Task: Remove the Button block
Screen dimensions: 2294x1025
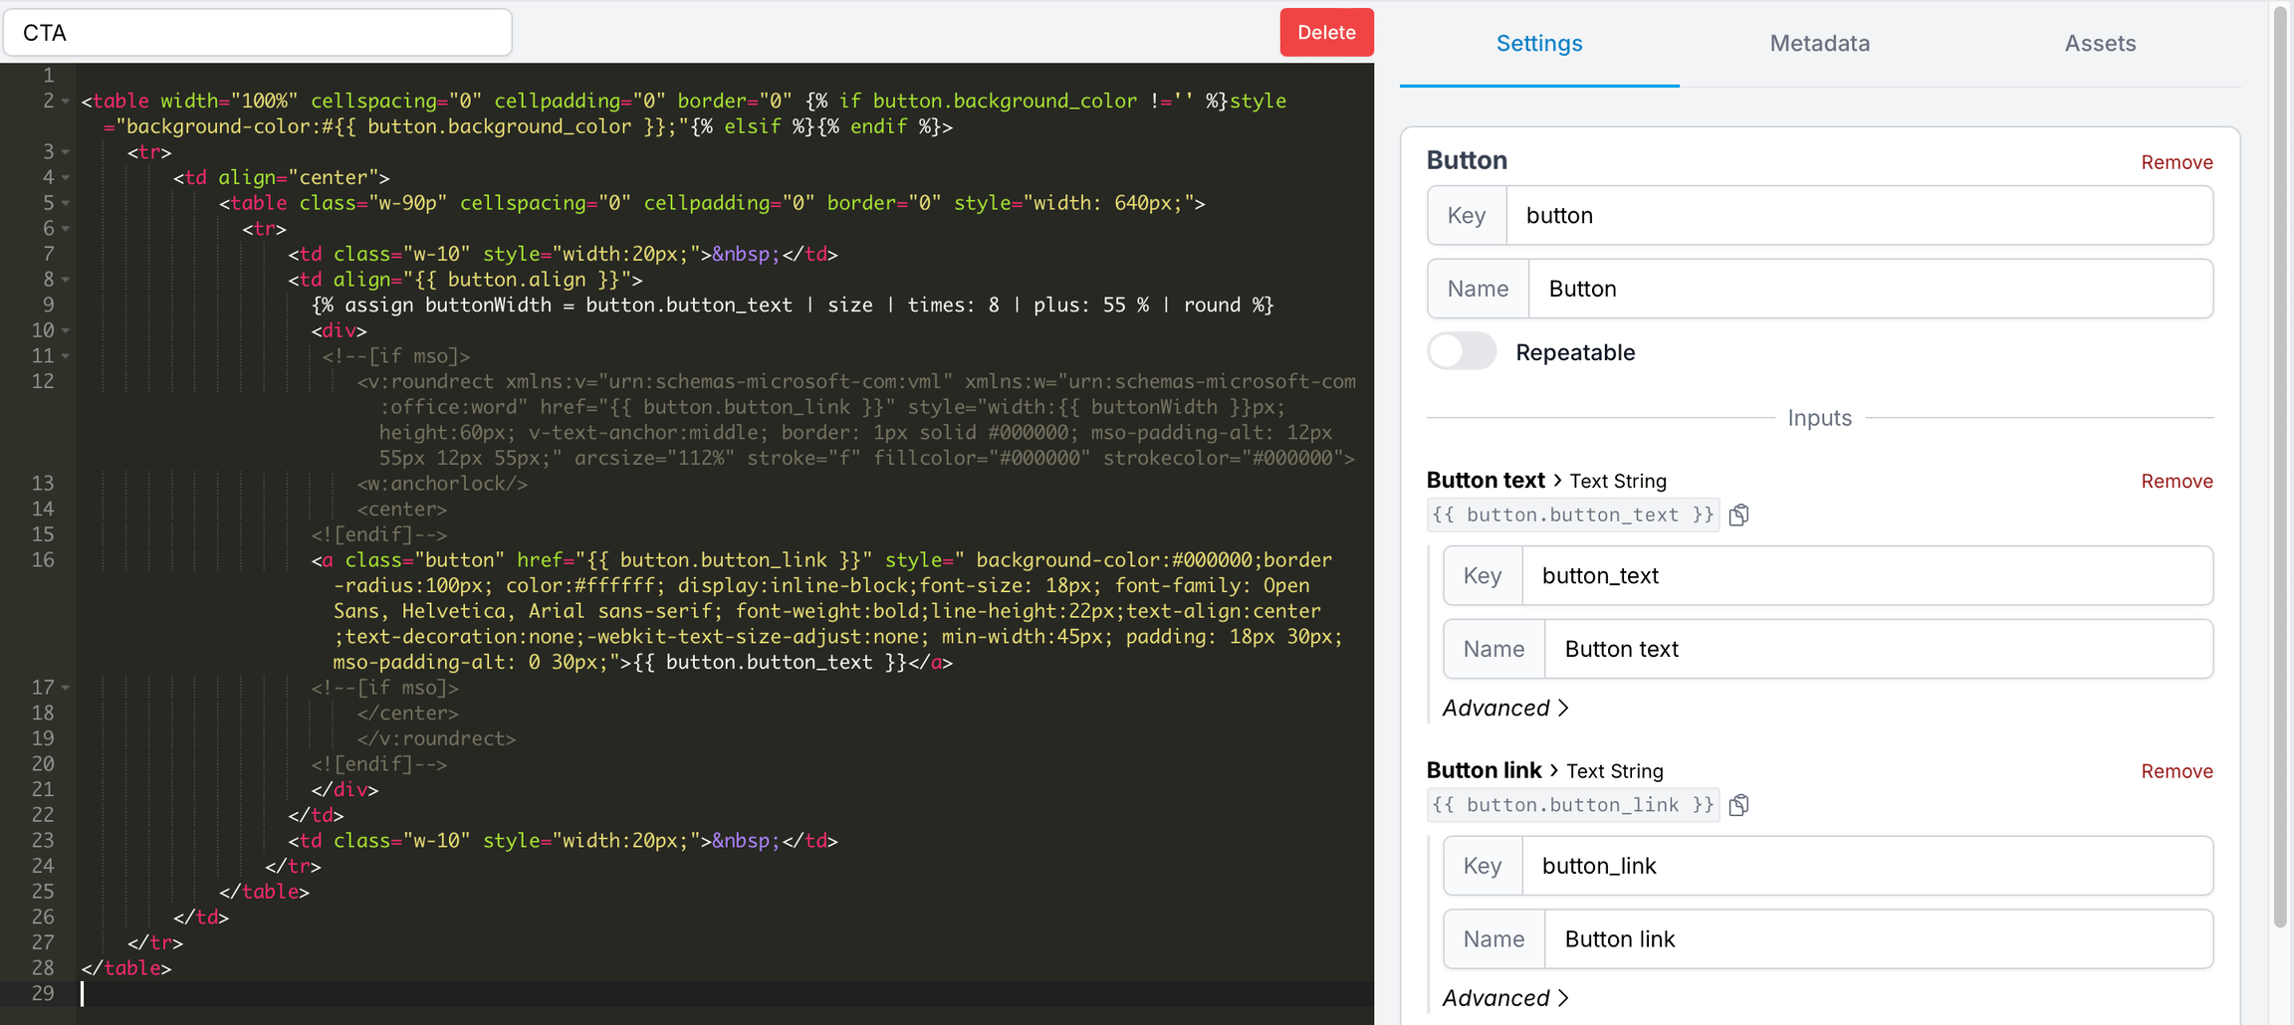Action: 2177,162
